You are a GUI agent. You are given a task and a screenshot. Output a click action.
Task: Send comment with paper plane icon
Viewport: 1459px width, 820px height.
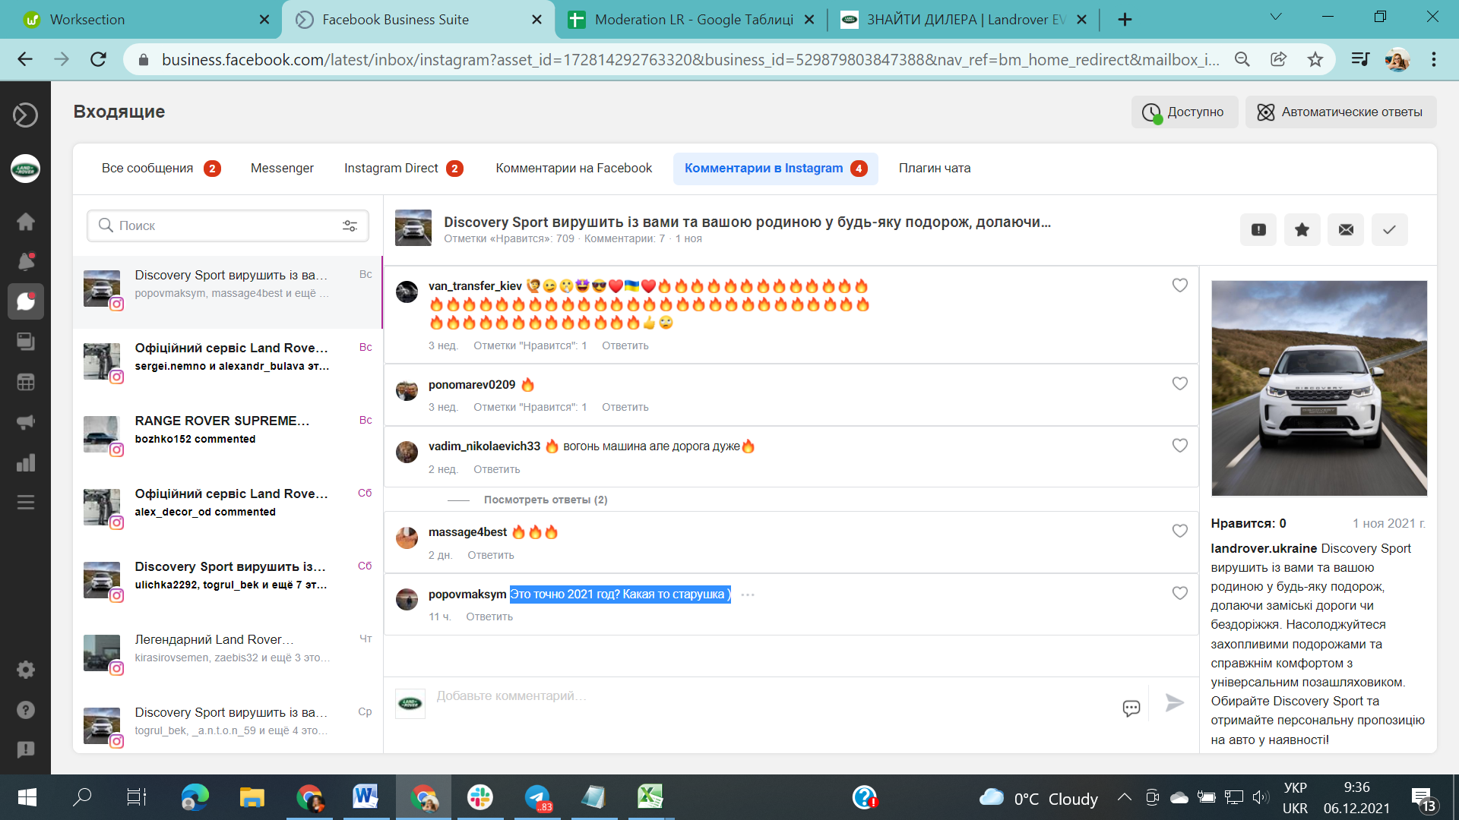point(1175,703)
